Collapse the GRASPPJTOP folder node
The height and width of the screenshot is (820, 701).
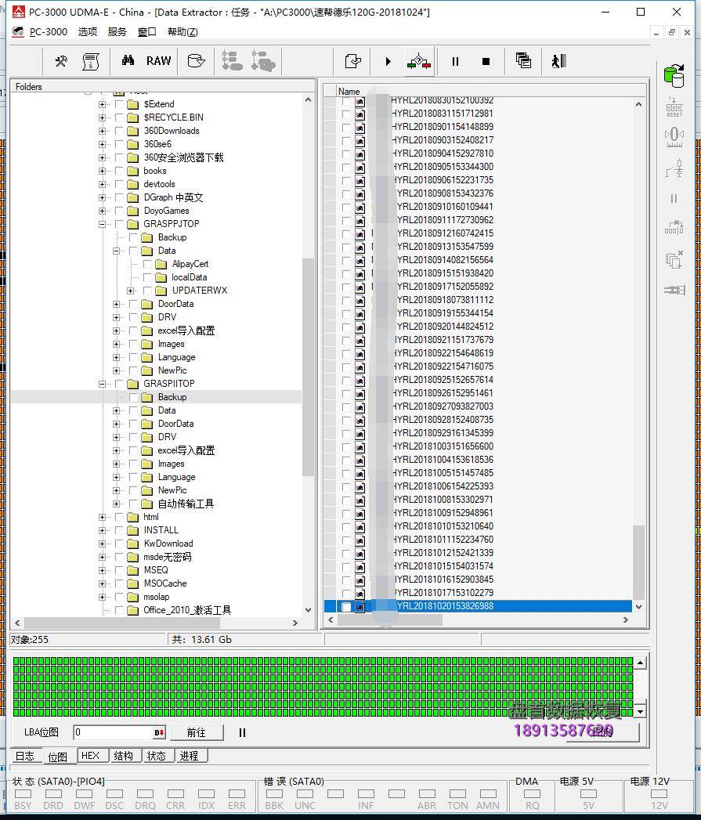tap(102, 224)
